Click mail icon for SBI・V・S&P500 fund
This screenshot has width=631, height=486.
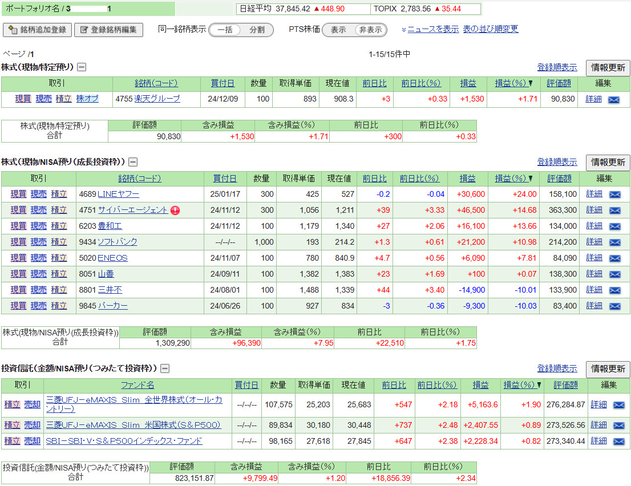coord(618,442)
